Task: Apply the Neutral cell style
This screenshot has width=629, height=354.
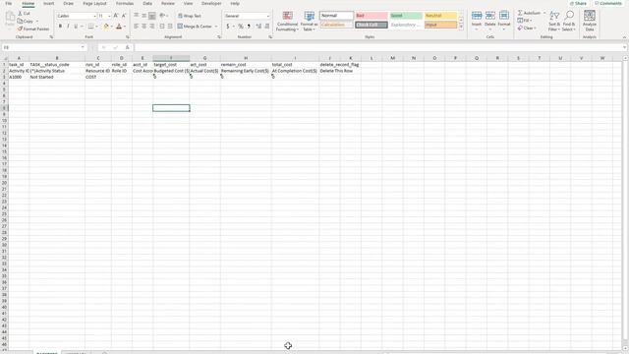Action: tap(440, 16)
